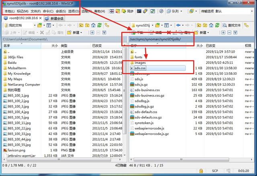Viewport: 257px width, 176px height.
Task: Open preferences gear icon
Action: (161, 11)
